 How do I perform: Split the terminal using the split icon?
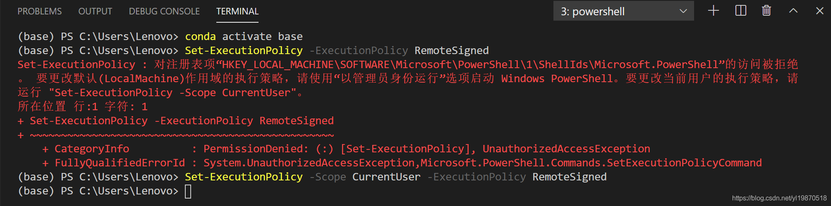click(x=740, y=11)
